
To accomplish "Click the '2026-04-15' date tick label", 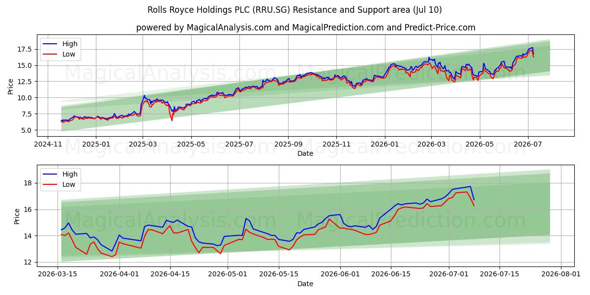I will point(170,275).
